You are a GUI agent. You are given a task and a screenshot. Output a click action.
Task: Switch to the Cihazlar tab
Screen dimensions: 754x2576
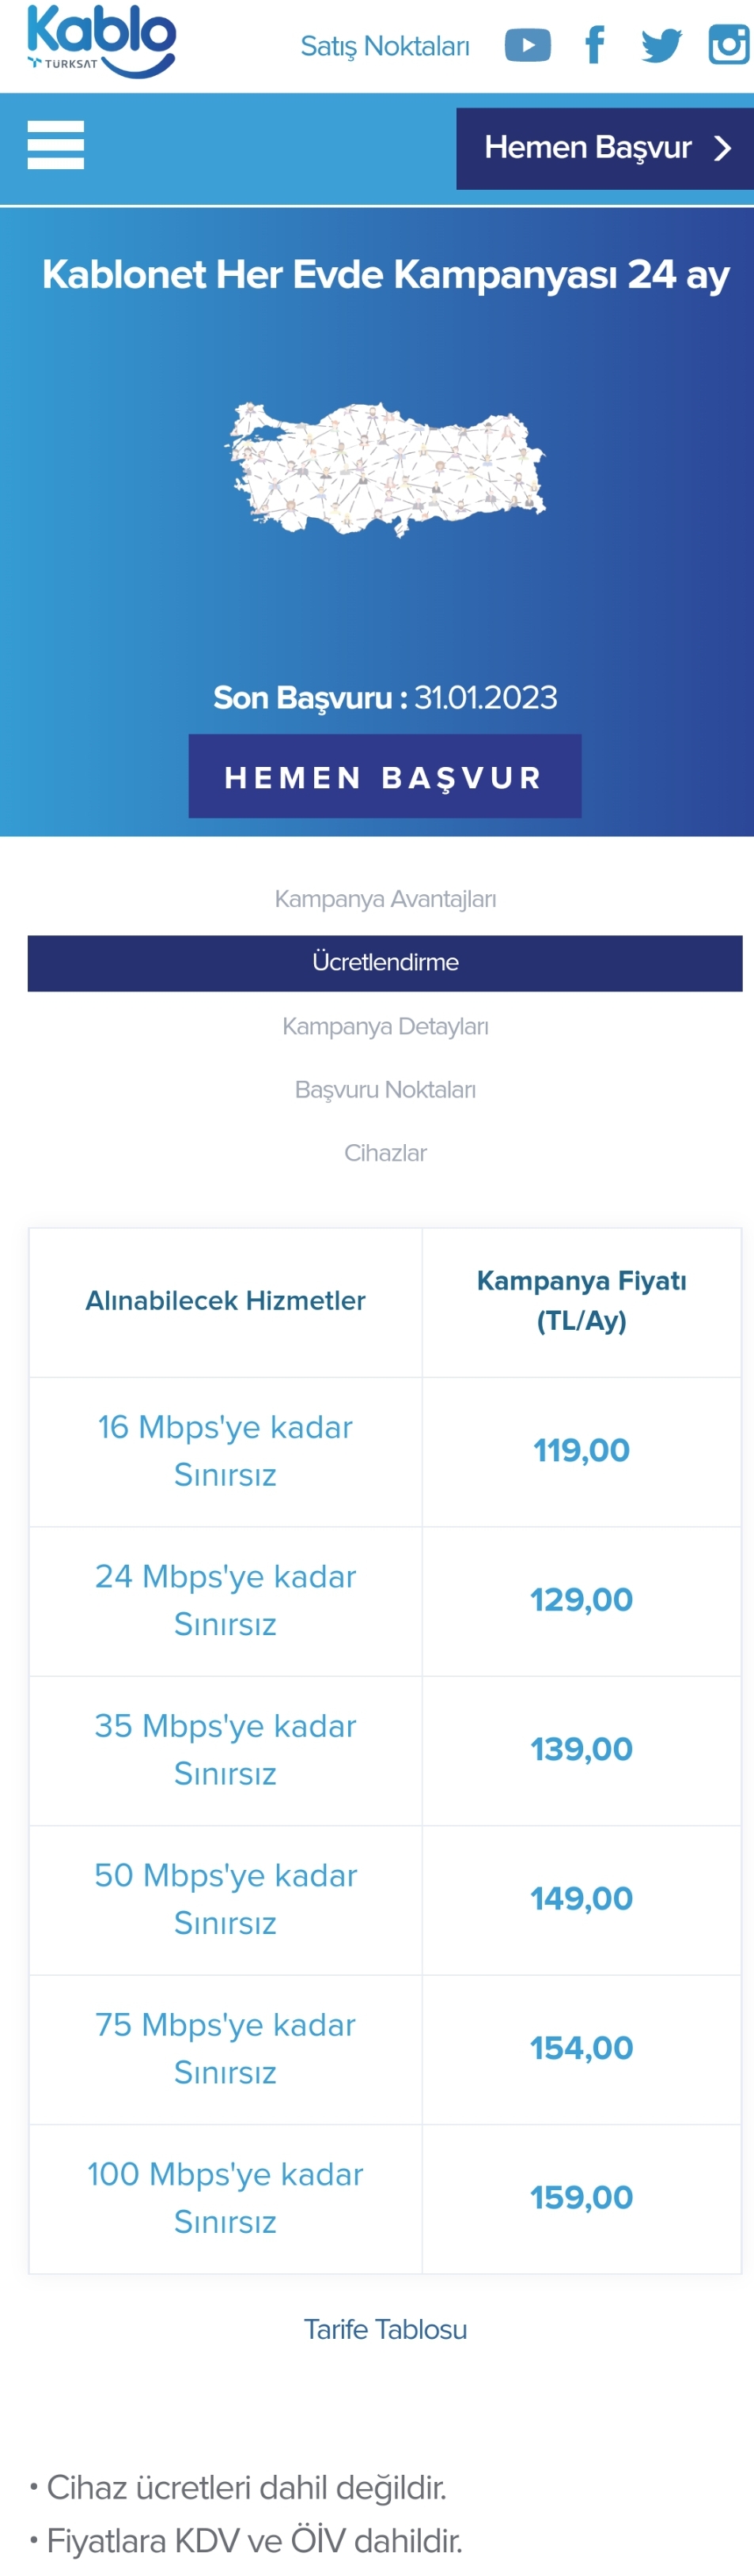tap(385, 1153)
